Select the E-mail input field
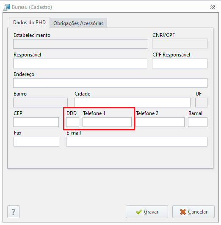This screenshot has width=221, height=225. 137,141
